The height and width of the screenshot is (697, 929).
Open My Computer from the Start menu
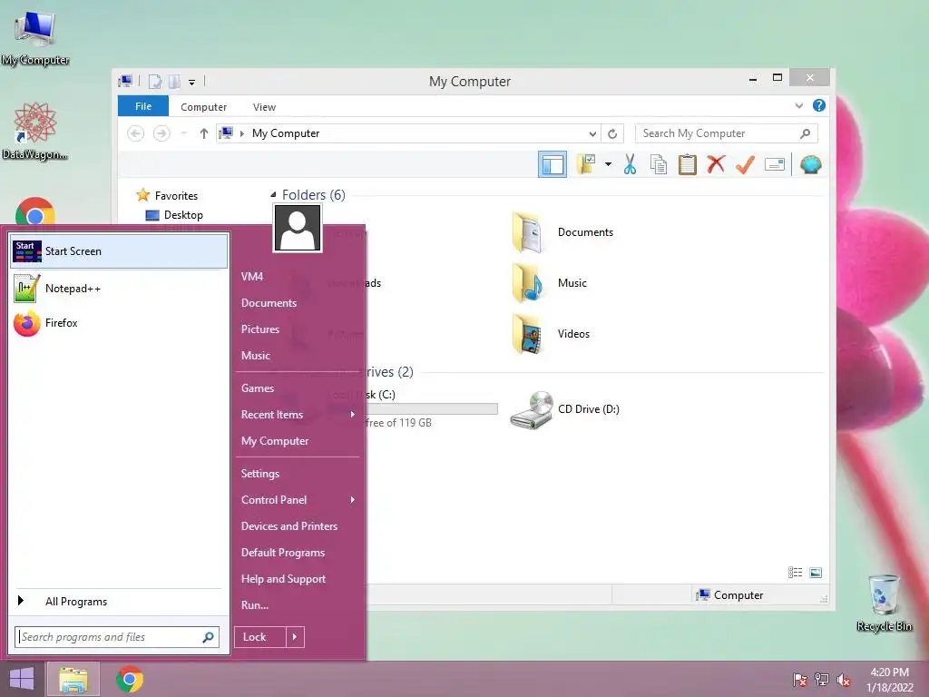coord(275,441)
